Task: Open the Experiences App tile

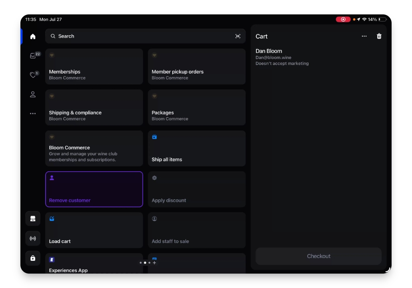Action: tap(94, 264)
